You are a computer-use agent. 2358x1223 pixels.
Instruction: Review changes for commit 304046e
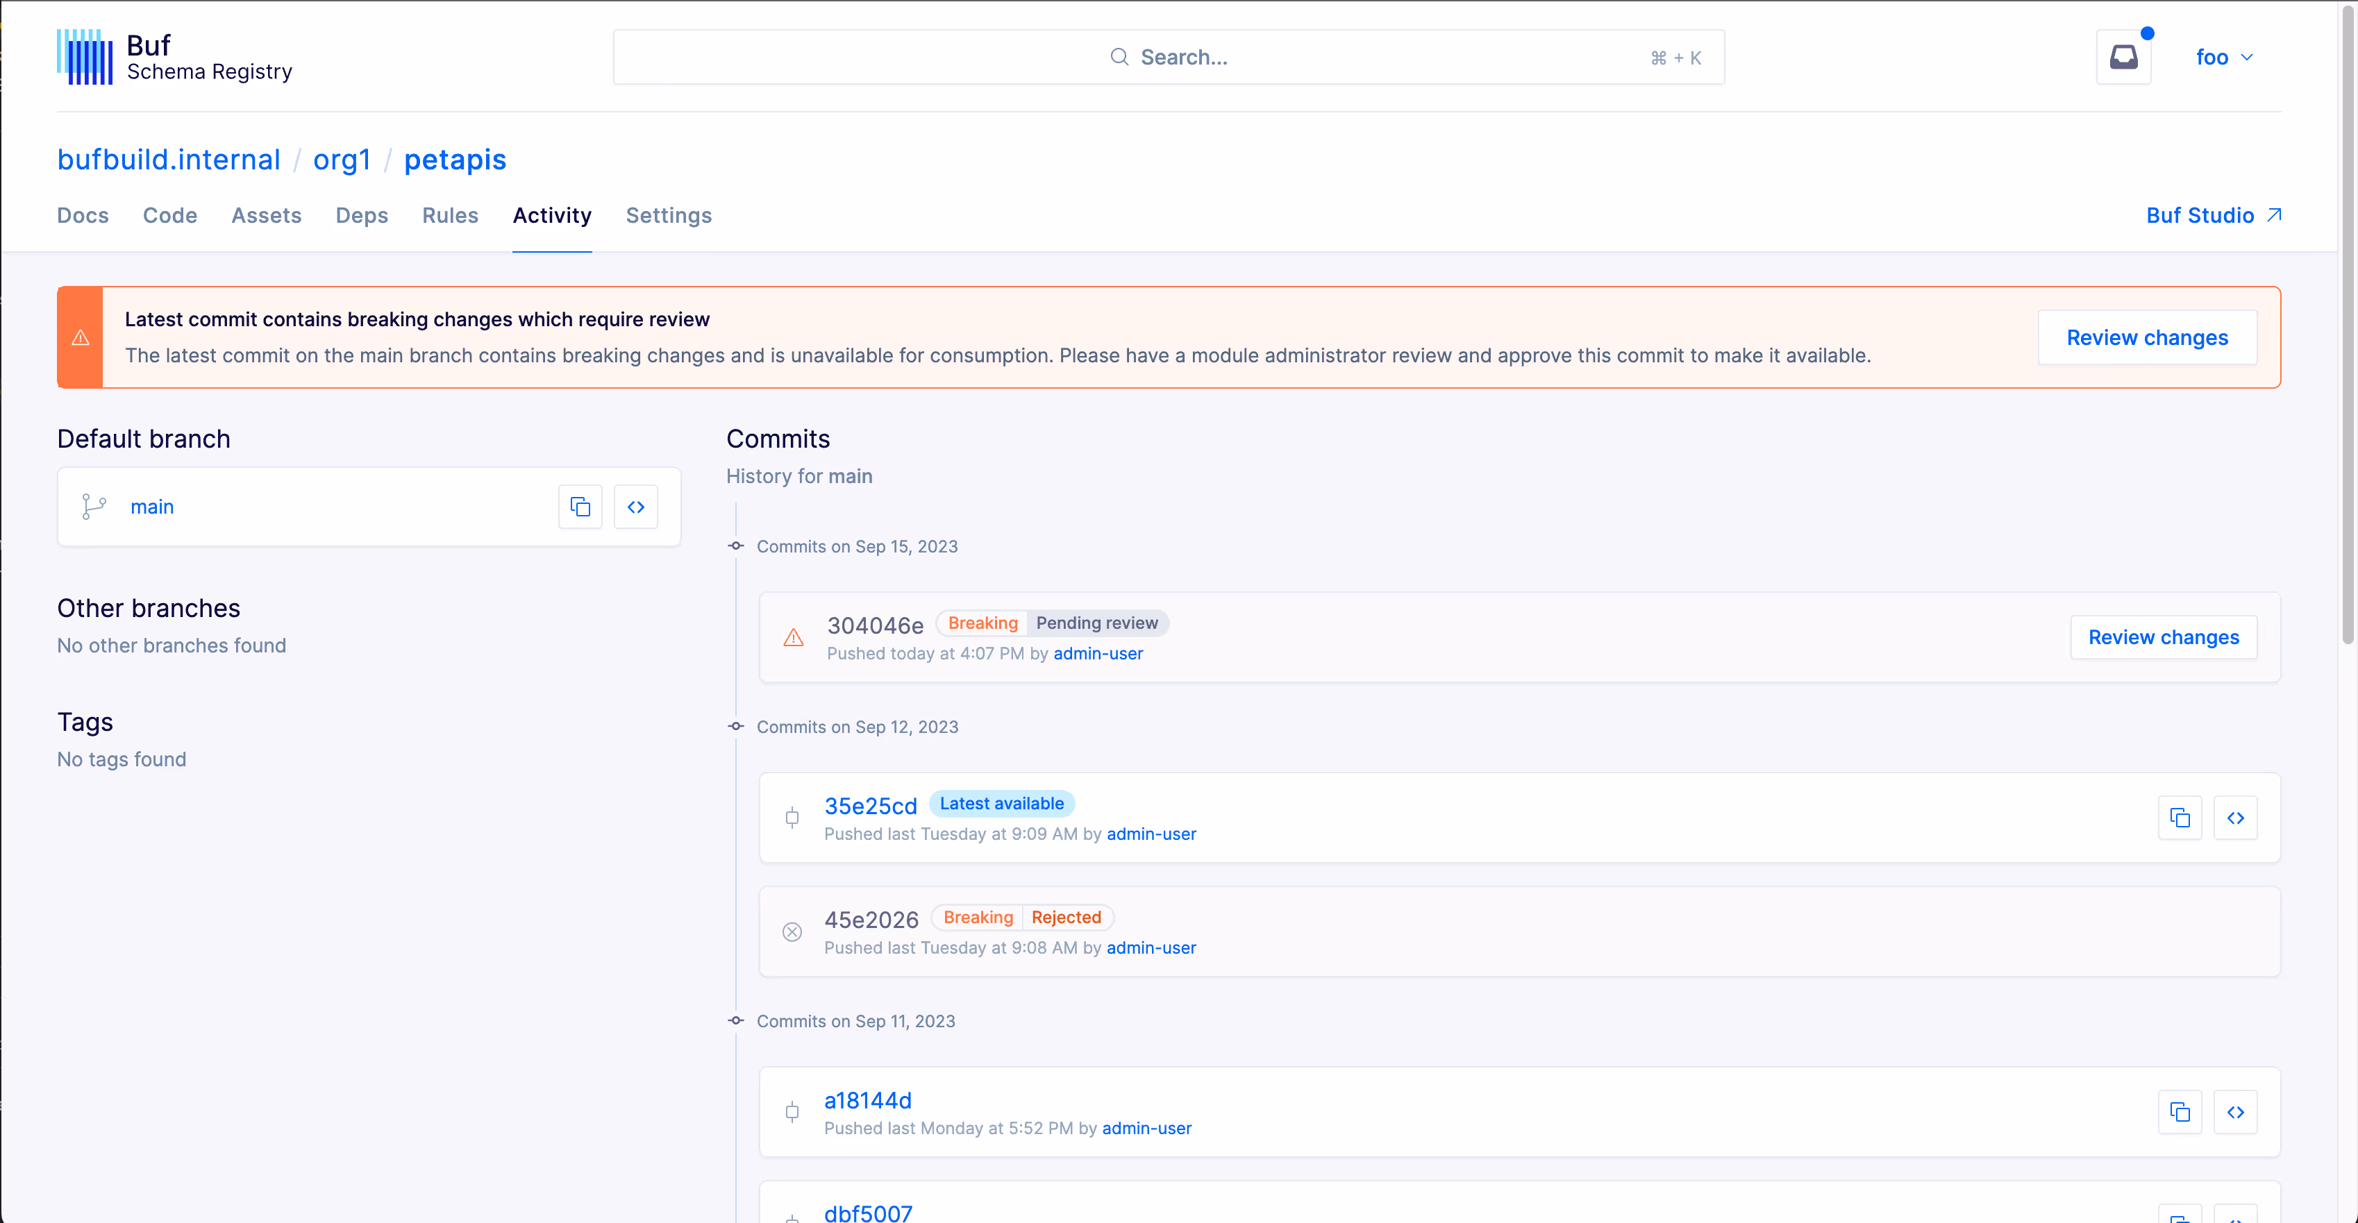click(2163, 638)
